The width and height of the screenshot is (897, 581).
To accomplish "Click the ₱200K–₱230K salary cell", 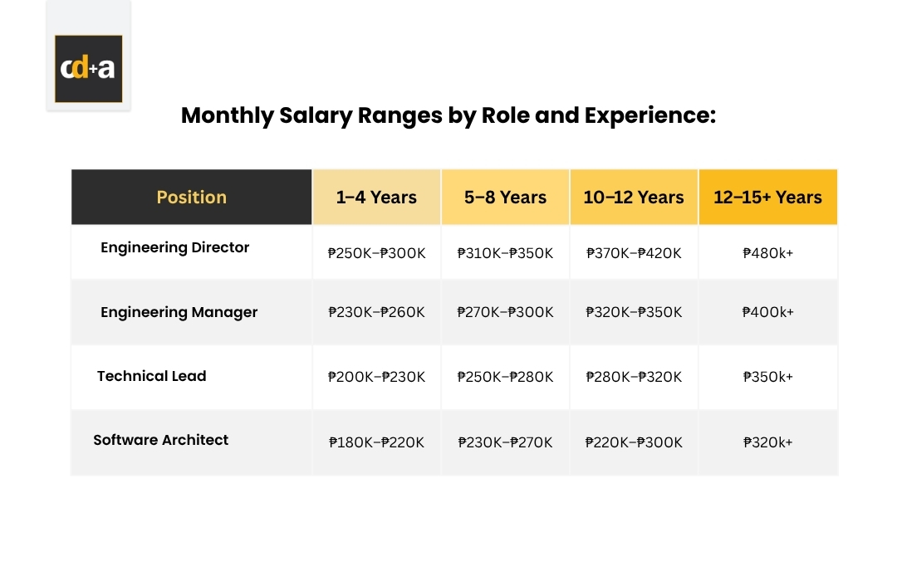I will pos(376,377).
